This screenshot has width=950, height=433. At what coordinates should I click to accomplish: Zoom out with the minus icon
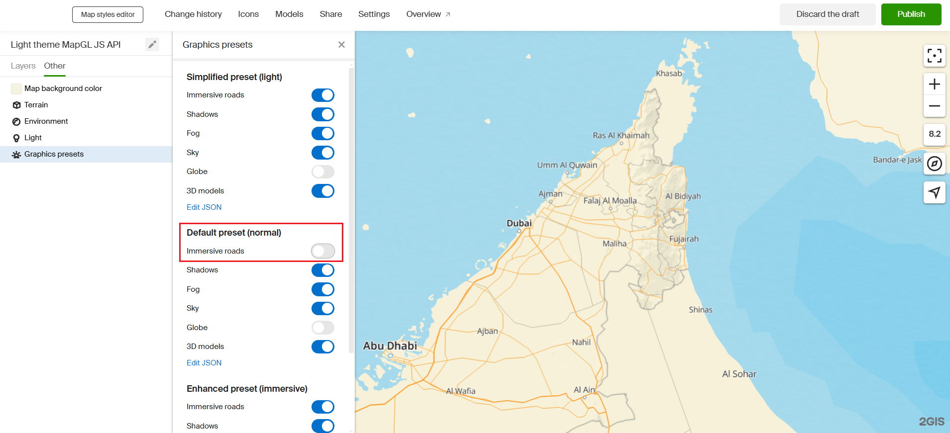coord(934,106)
